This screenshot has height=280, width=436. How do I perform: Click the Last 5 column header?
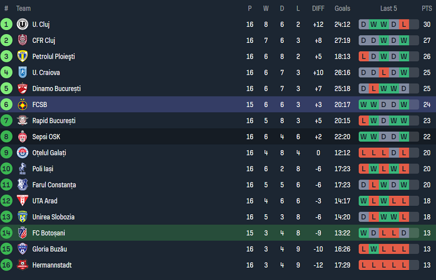tap(388, 8)
